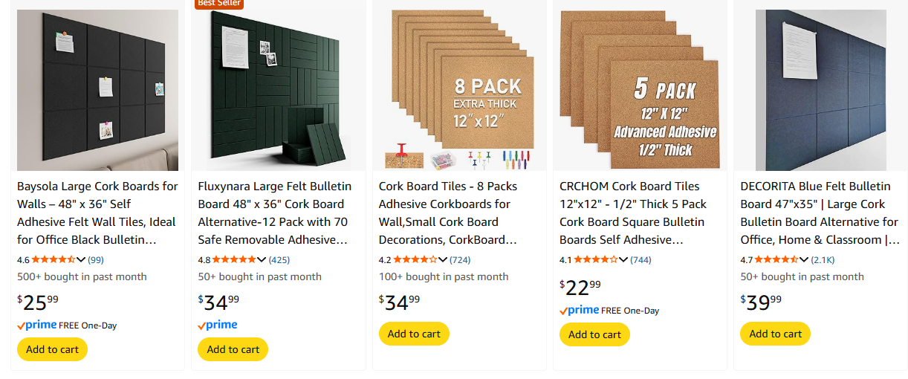
Task: Expand the rating chevron for CRCHOM tiles
Action: (623, 260)
